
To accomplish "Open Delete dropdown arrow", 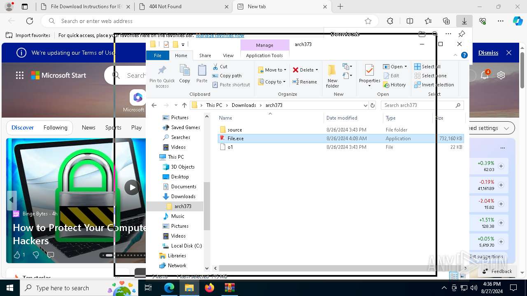I will 317,70.
